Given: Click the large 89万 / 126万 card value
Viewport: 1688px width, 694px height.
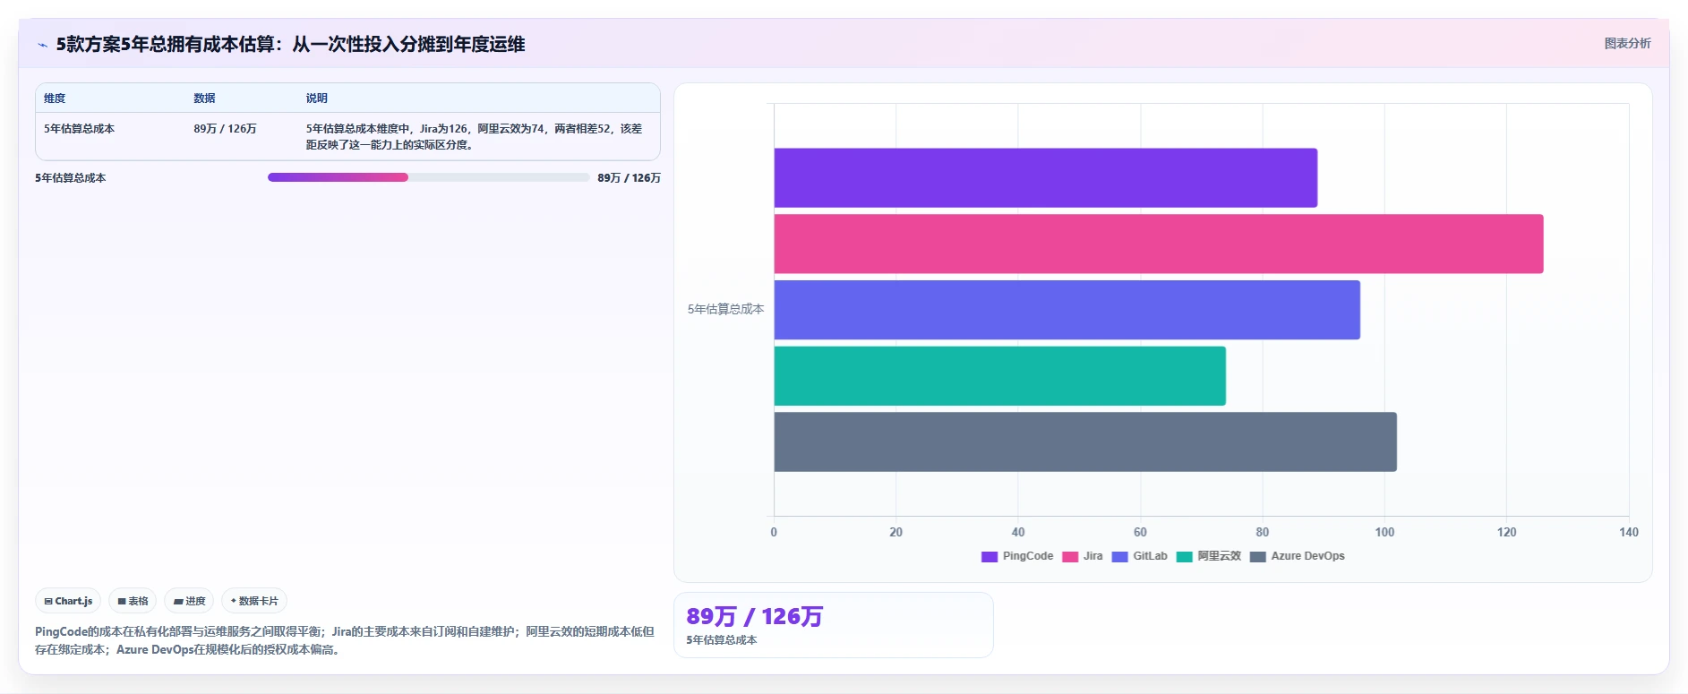Looking at the screenshot, I should tap(754, 617).
